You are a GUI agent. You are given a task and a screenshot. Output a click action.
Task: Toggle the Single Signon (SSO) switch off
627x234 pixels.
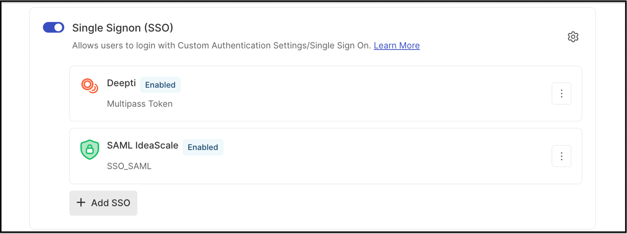coord(53,28)
